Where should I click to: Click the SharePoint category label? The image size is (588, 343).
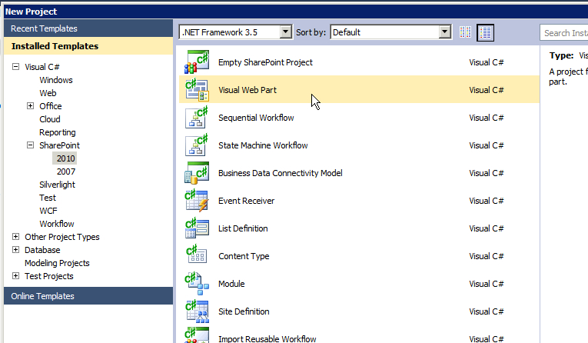59,145
